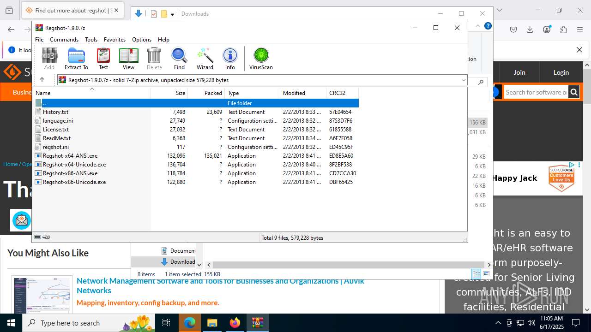Click Documents in Explorer navigation pane
The width and height of the screenshot is (591, 332).
pos(178,250)
